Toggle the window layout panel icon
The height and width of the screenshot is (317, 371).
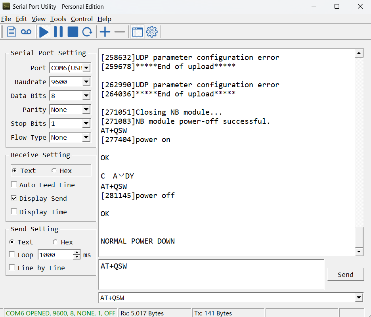pyautogui.click(x=138, y=32)
